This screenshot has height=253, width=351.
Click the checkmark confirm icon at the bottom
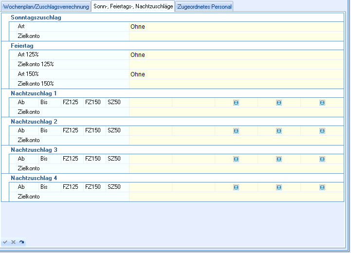point(5,242)
